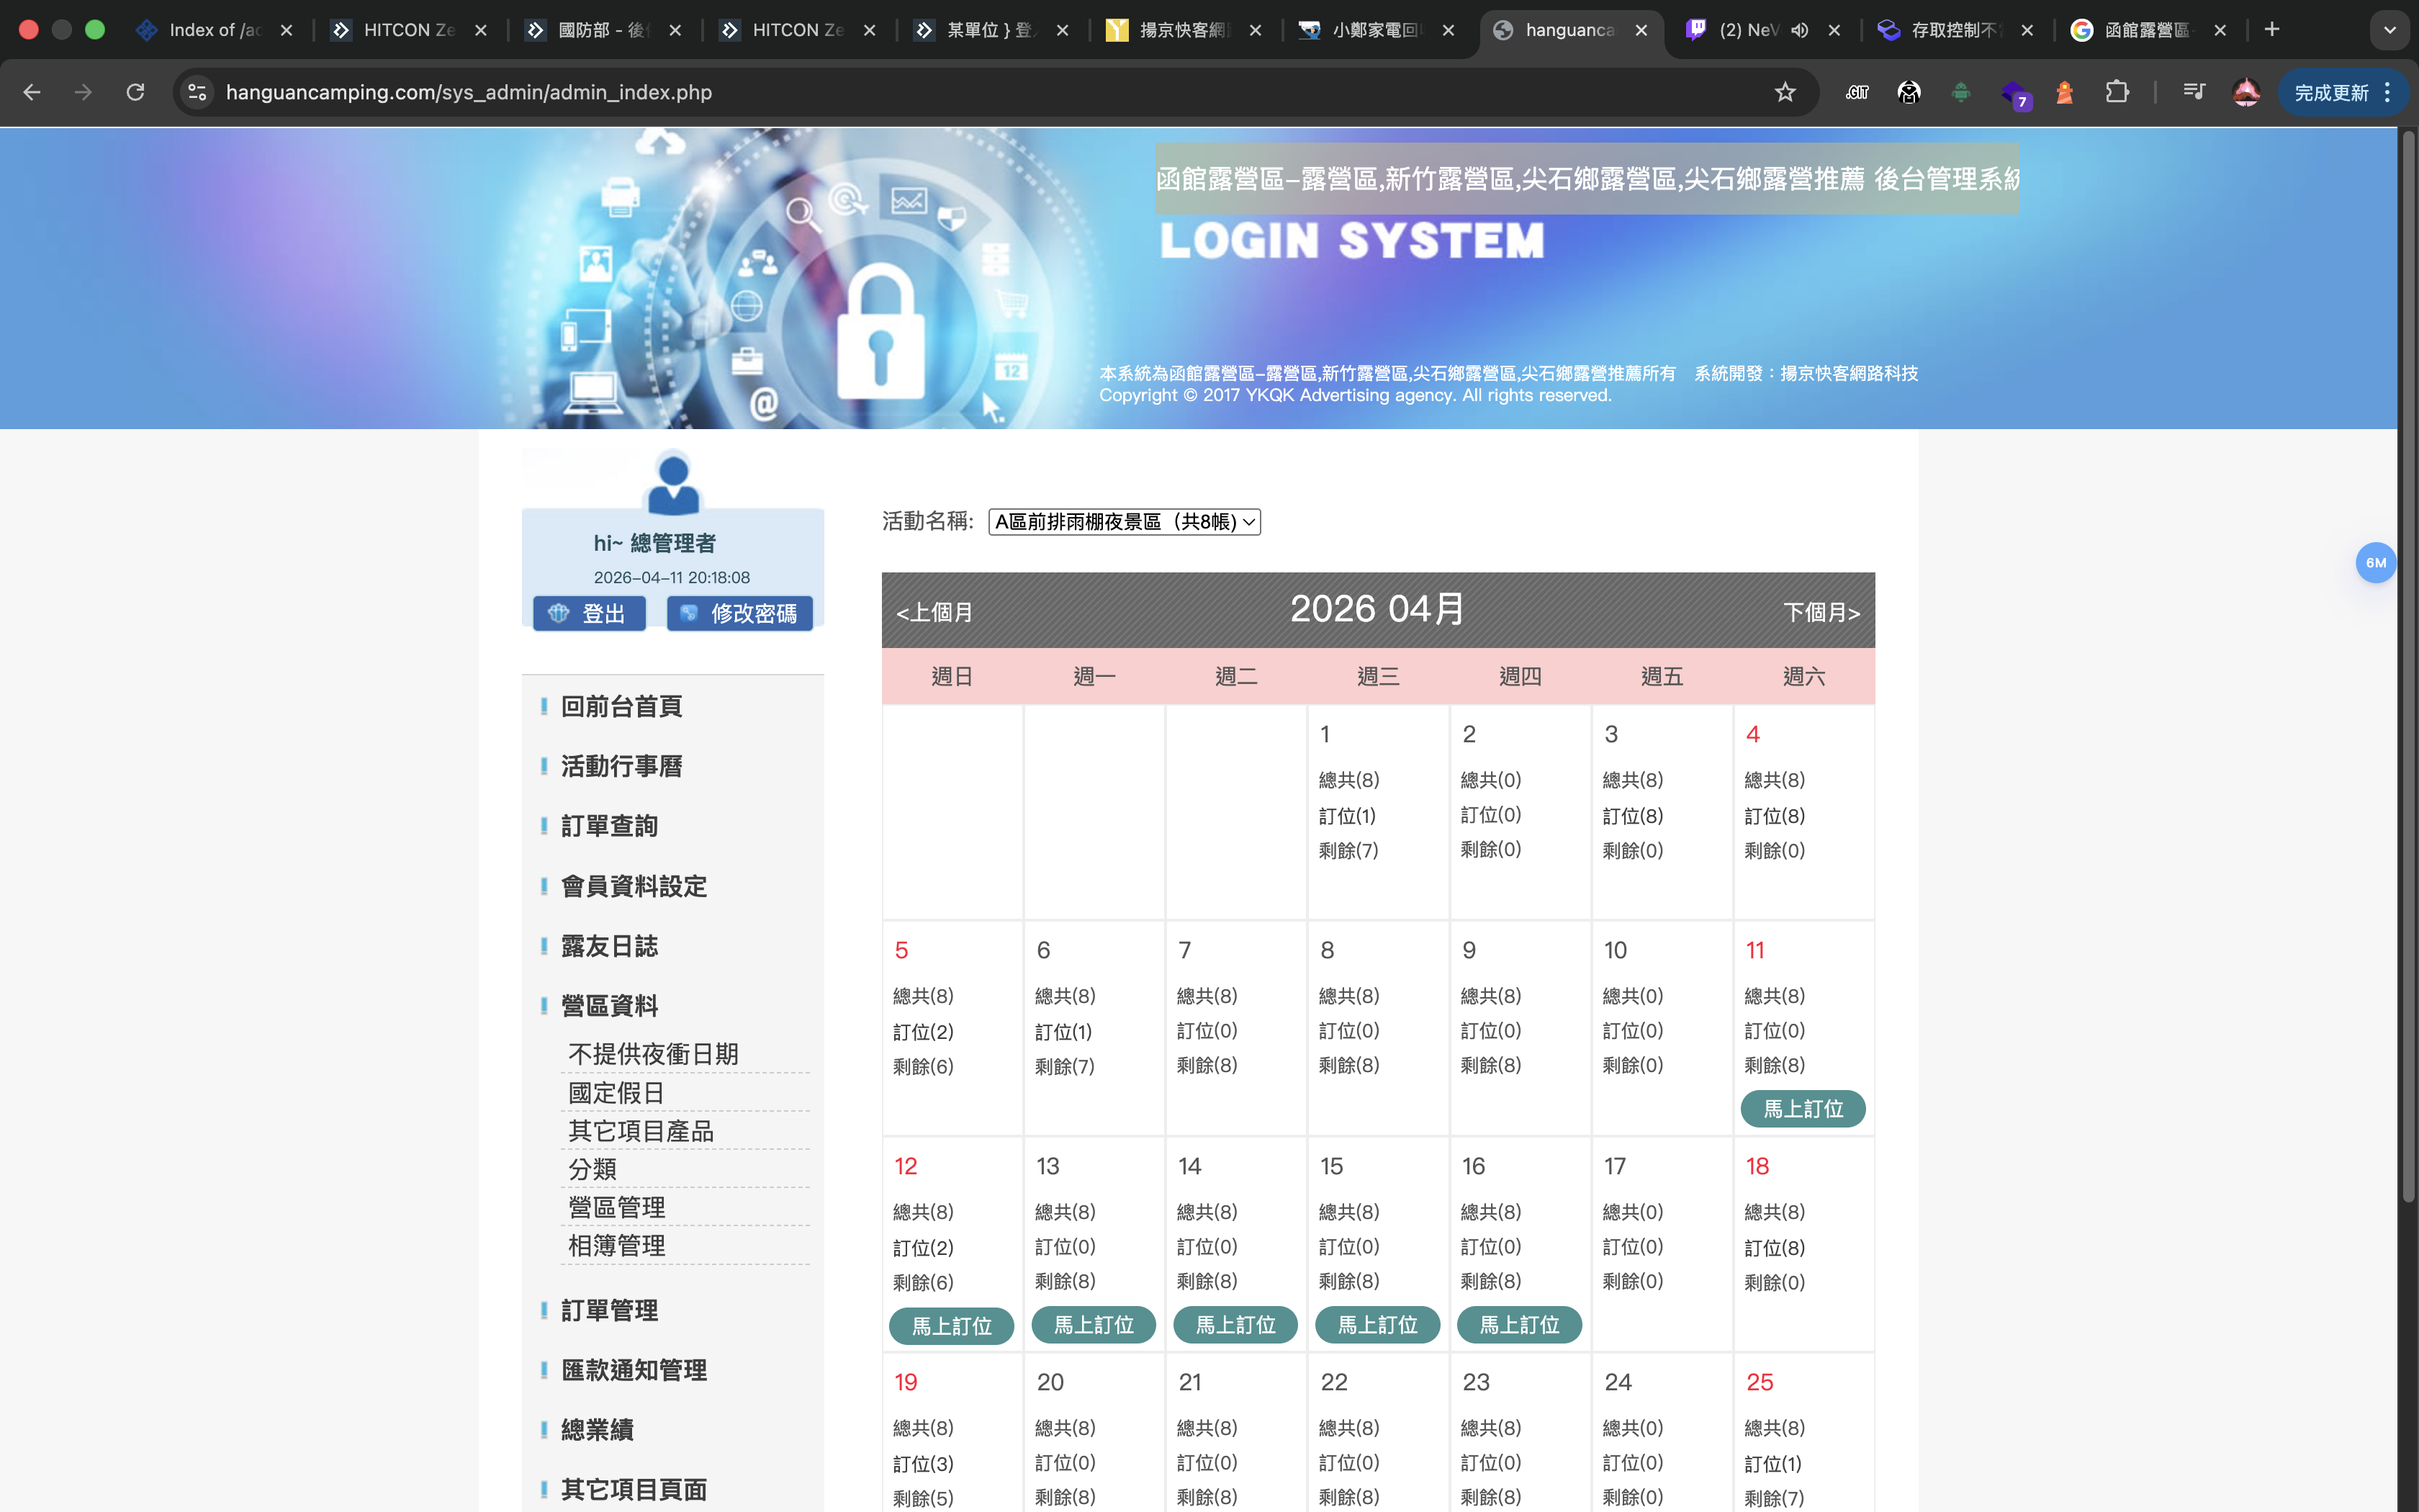
Task: Select 國定假日 submenu item
Action: click(x=617, y=1093)
